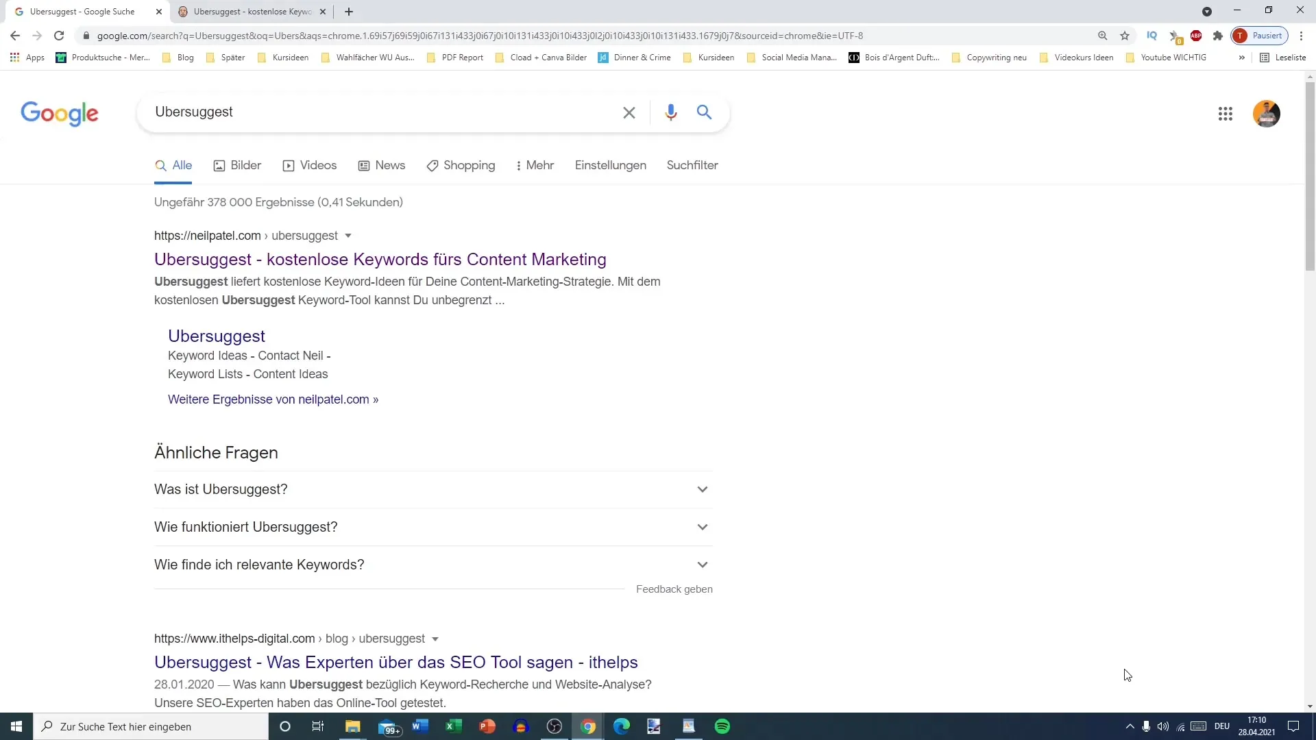Select the 'Bilder' search results tab
Viewport: 1316px width, 740px height.
(x=236, y=164)
